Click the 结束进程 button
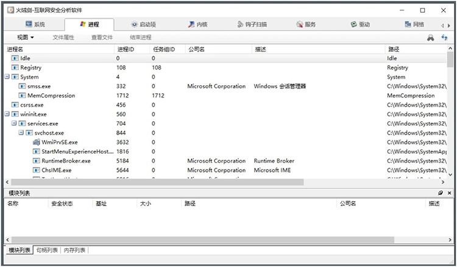Screen dimensions: 457x267 coord(141,37)
